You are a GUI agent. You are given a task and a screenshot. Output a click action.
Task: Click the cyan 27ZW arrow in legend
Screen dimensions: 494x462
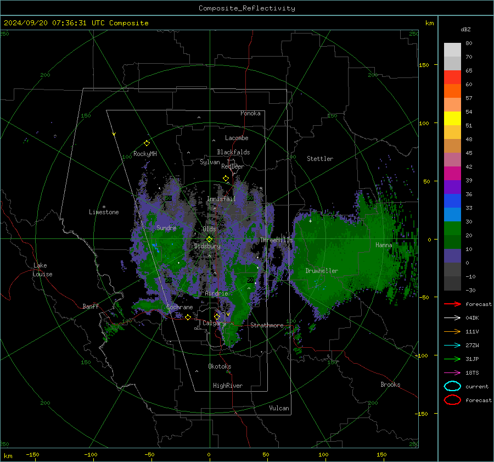point(452,345)
